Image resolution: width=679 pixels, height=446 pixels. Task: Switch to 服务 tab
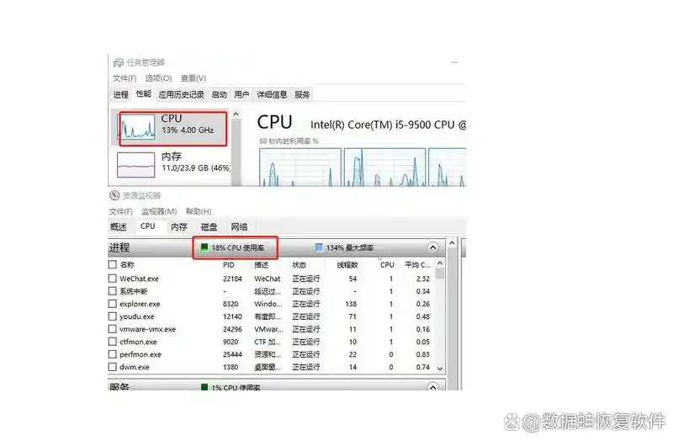(302, 94)
